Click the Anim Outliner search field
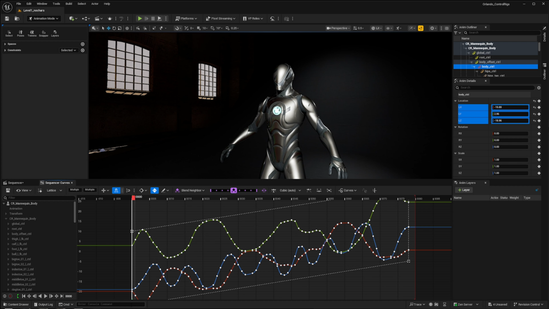This screenshot has height=309, width=549. 501,33
